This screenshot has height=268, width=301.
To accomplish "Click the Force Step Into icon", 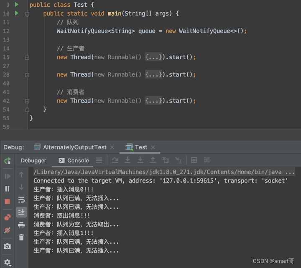I will point(140,160).
